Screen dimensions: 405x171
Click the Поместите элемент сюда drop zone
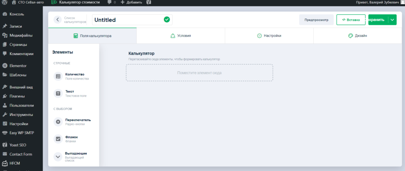[199, 72]
